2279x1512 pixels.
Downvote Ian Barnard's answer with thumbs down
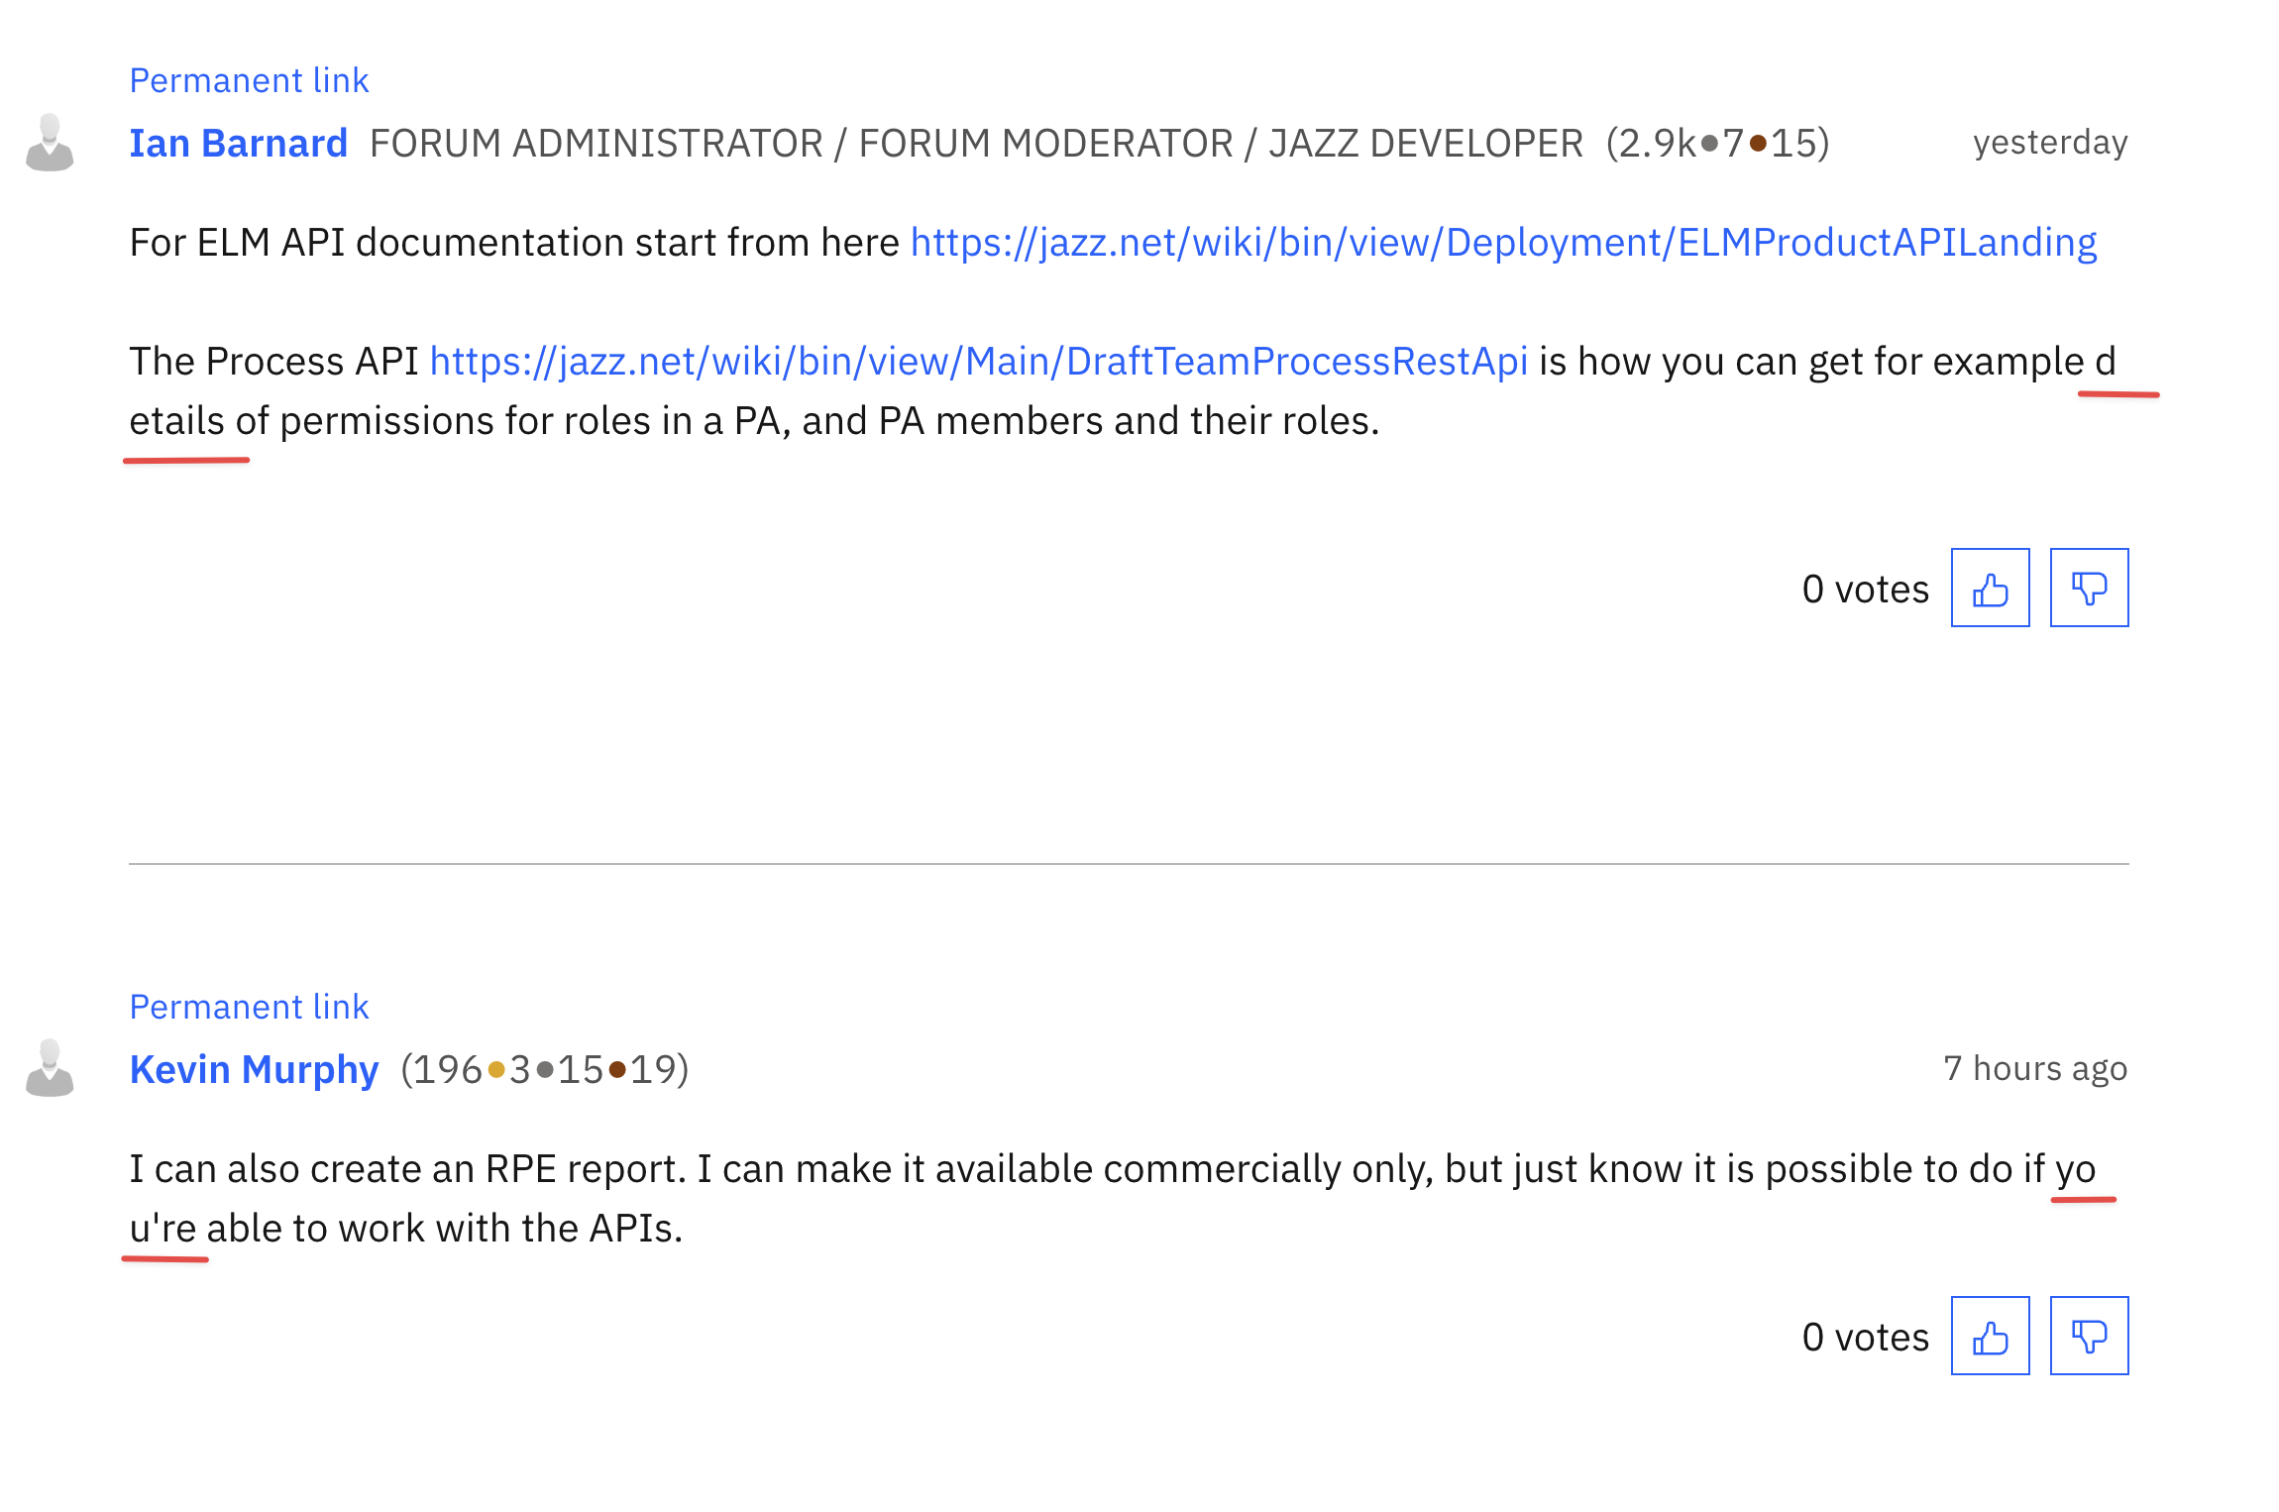point(2089,589)
